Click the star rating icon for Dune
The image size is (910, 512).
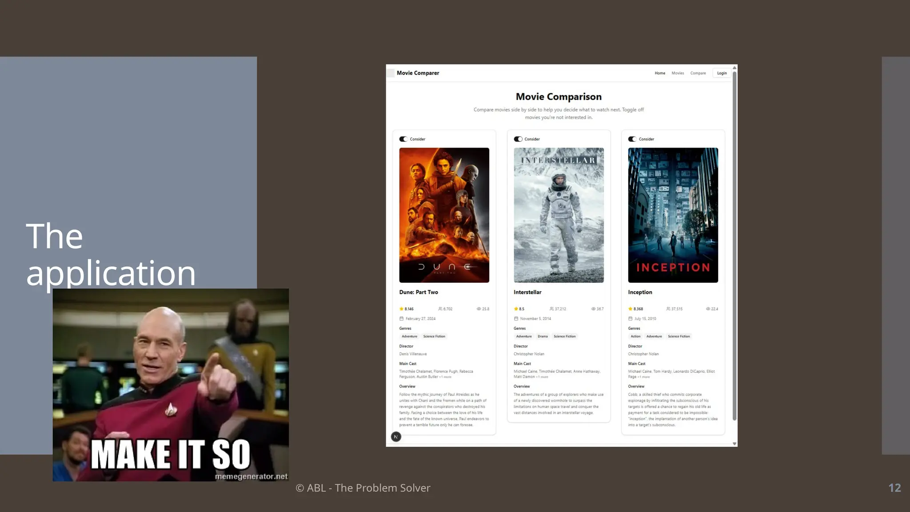[401, 309]
